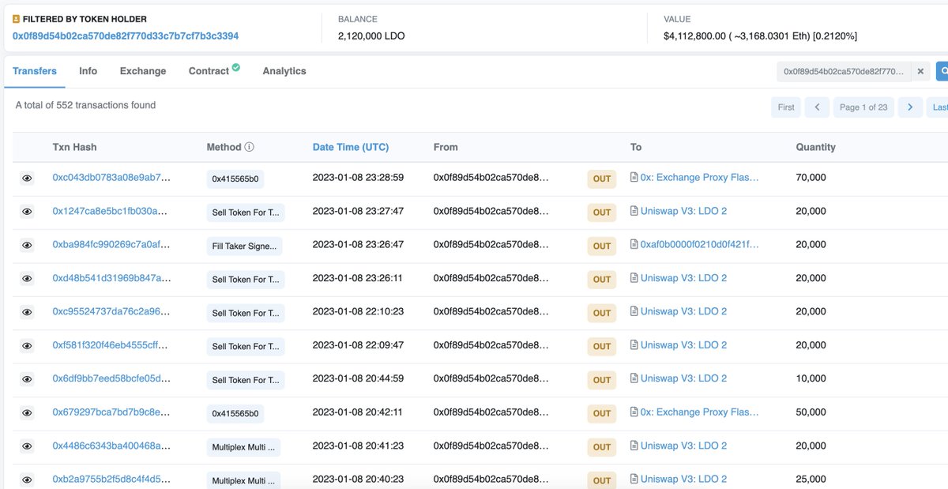Click method badge 0x415565b0 at 23:28:59
The image size is (948, 489).
click(235, 179)
